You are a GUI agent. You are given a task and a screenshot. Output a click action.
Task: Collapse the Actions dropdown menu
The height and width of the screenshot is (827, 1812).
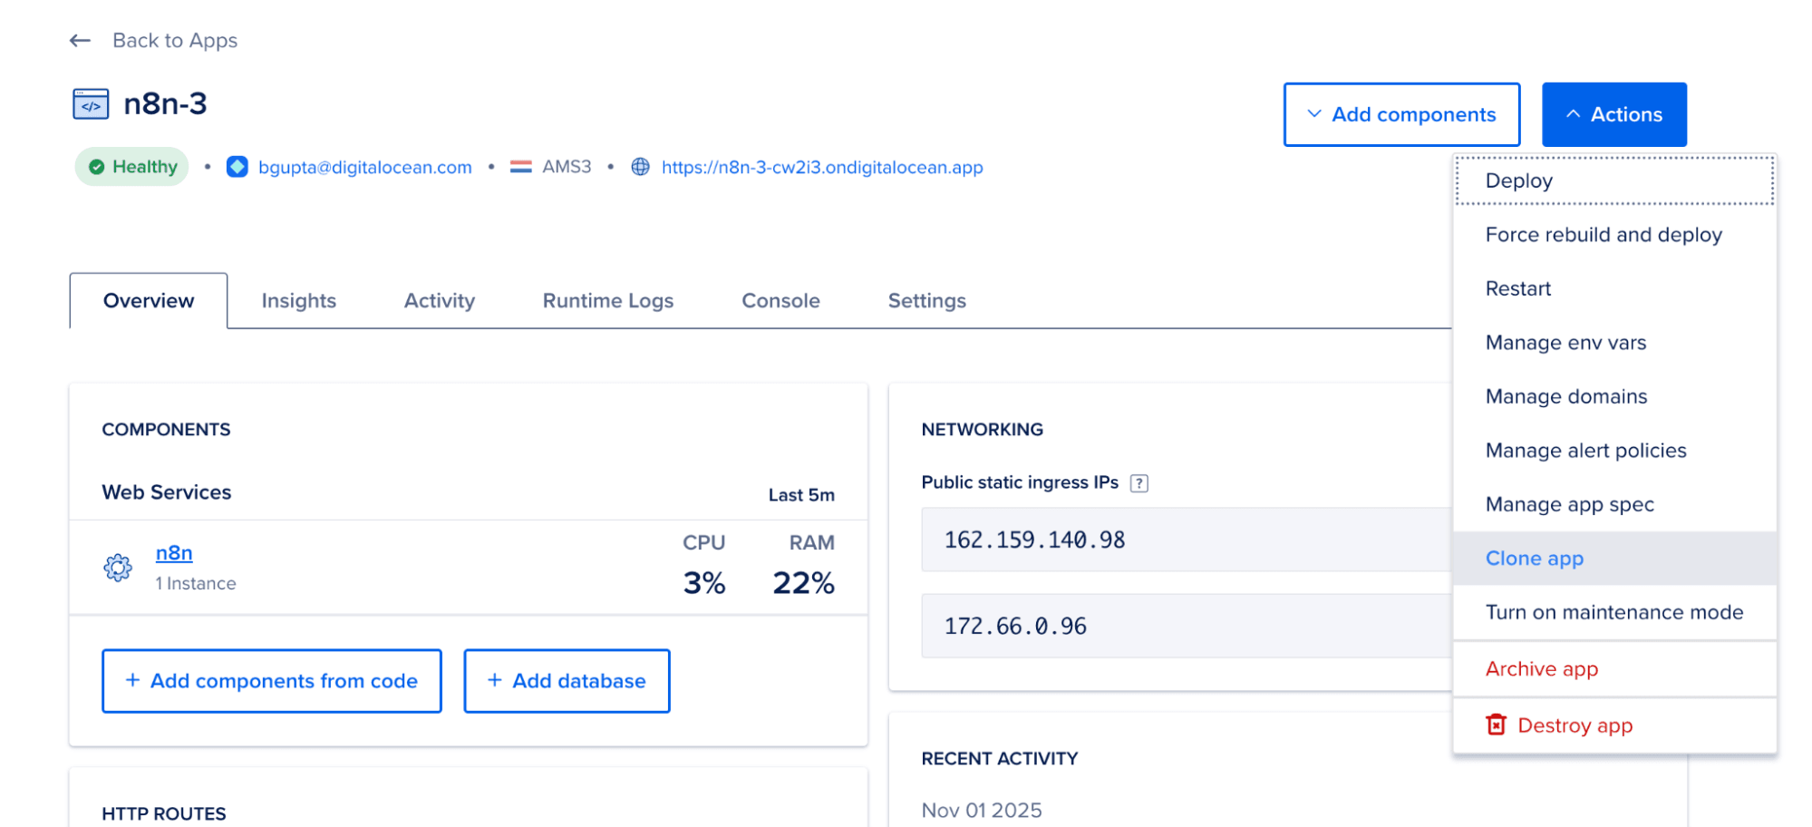click(1613, 114)
